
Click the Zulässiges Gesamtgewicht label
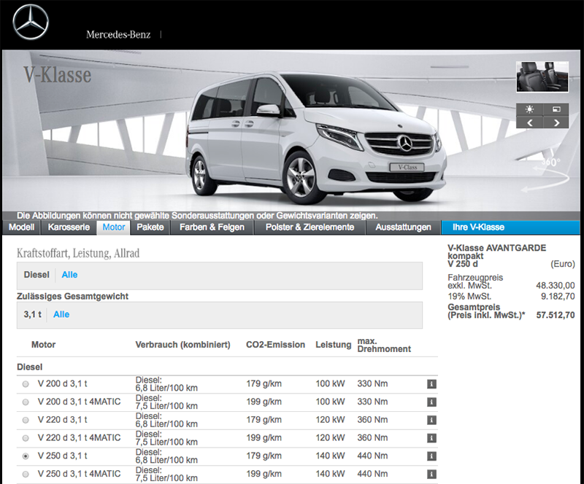[x=72, y=297]
